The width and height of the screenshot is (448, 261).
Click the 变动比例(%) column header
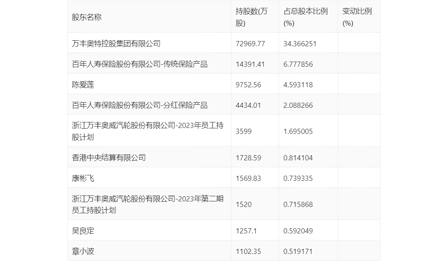357,17
